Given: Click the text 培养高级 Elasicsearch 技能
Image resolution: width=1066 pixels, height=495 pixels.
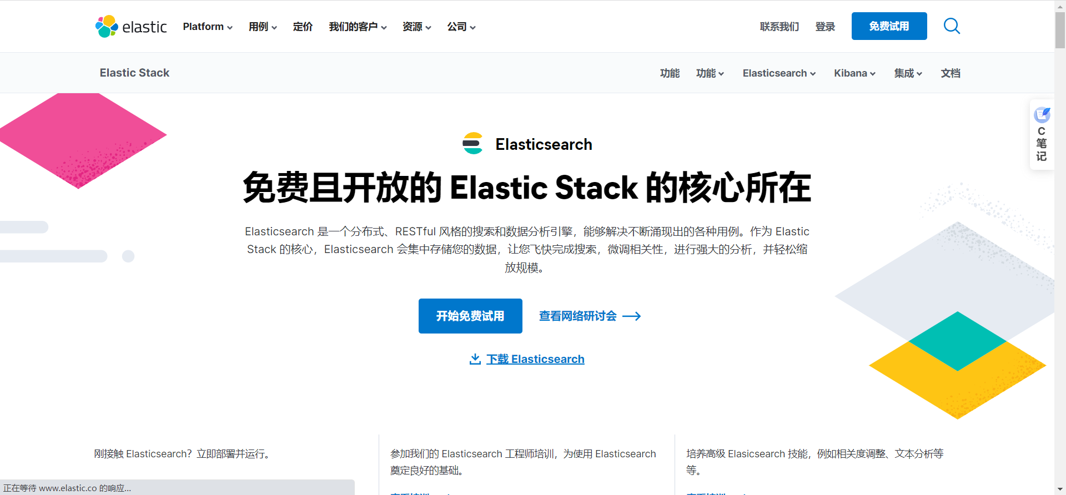Looking at the screenshot, I should (x=814, y=462).
